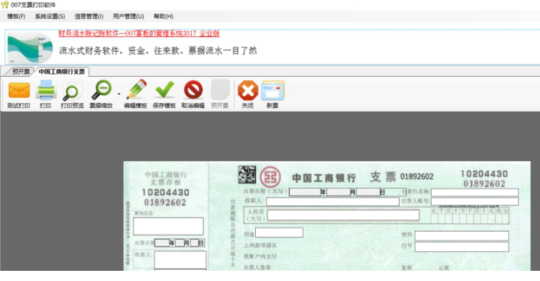
Task: Click the stub 附加信息 text box
Action: click(168, 227)
